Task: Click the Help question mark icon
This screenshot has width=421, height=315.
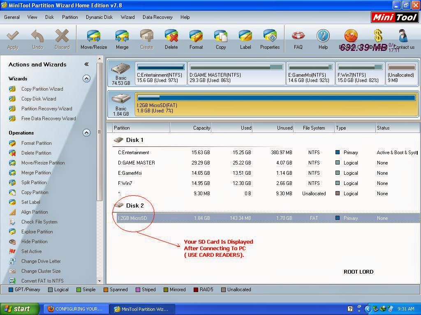Action: (x=323, y=36)
